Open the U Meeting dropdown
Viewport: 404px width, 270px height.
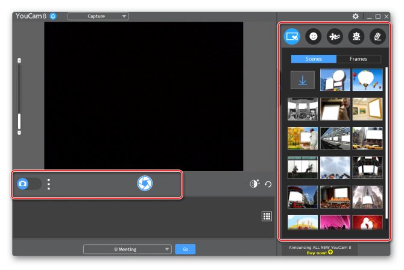pyautogui.click(x=127, y=249)
